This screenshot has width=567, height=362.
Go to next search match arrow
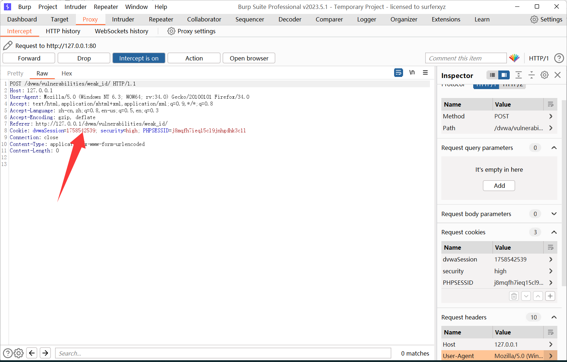(x=45, y=353)
